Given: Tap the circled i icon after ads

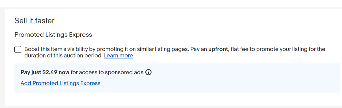Looking at the screenshot, I should click(148, 72).
